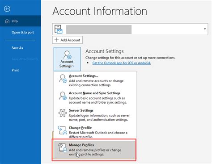Image resolution: width=212 pixels, height=164 pixels.
Task: Click the Server Settings gear icon
Action: tap(63, 113)
